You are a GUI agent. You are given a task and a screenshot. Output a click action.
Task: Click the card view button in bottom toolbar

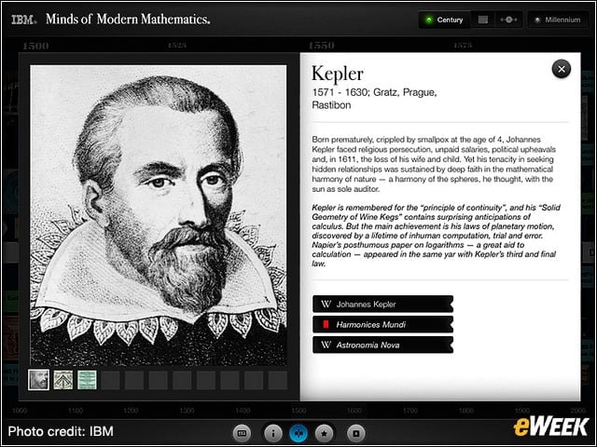click(242, 433)
